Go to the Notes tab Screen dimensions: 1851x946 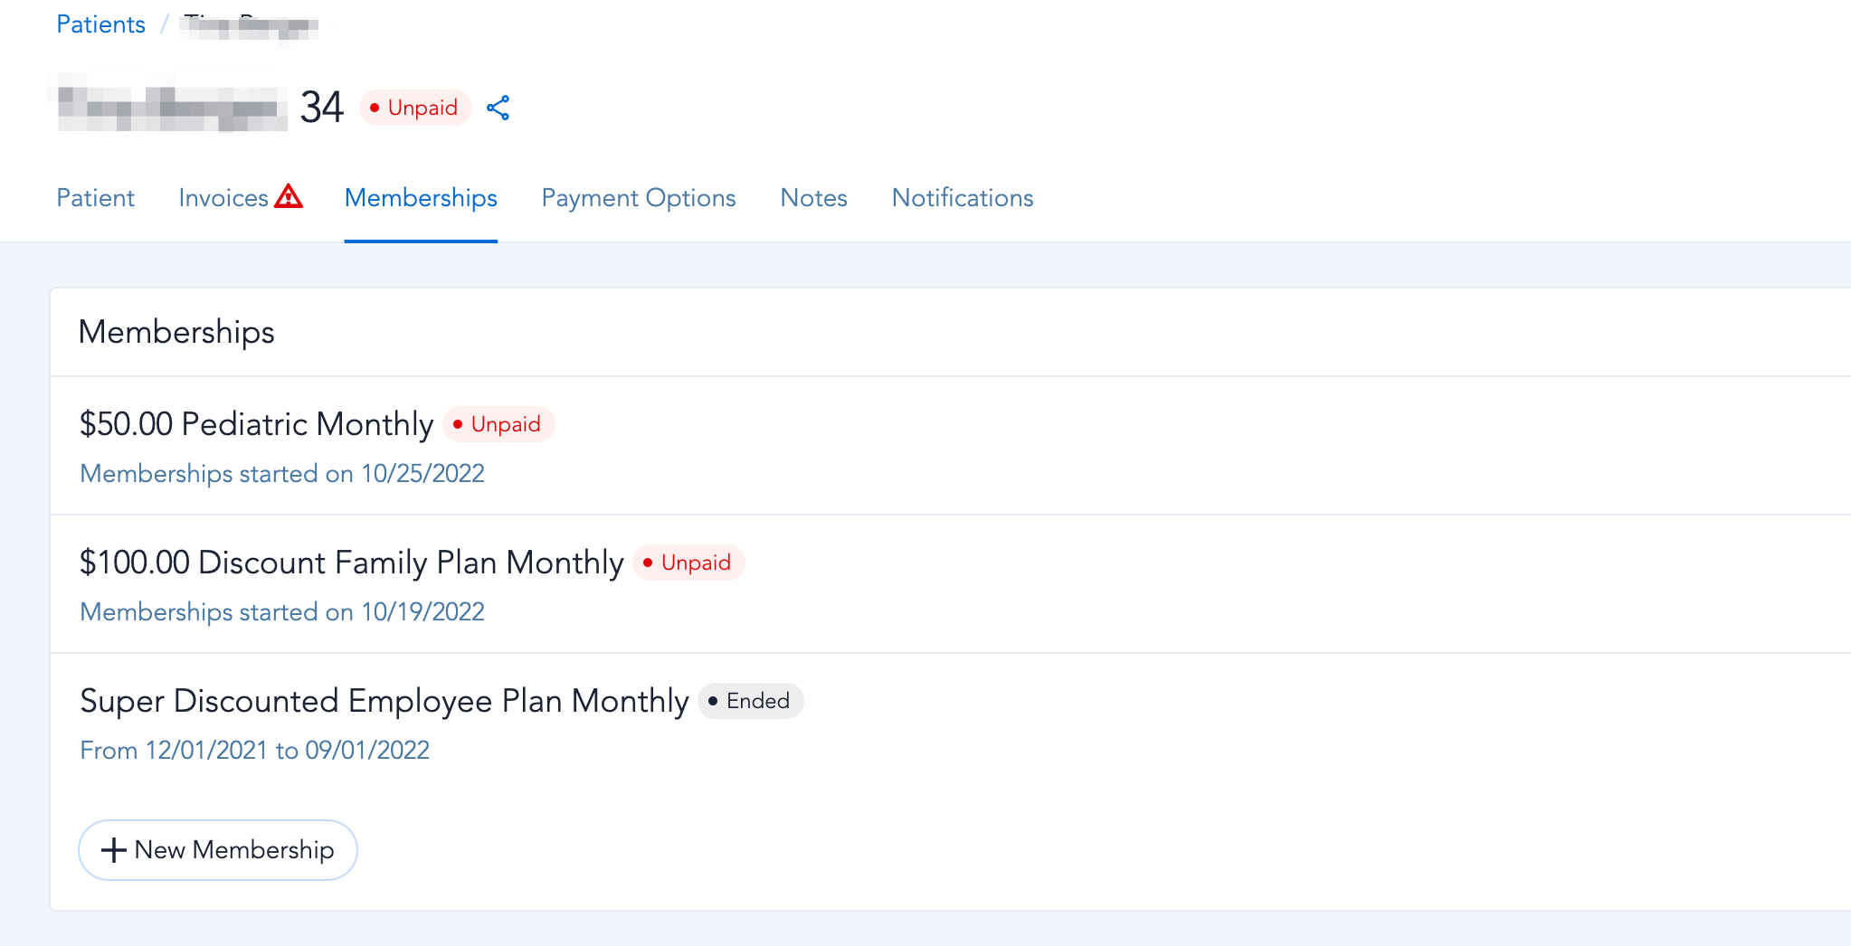click(x=813, y=198)
